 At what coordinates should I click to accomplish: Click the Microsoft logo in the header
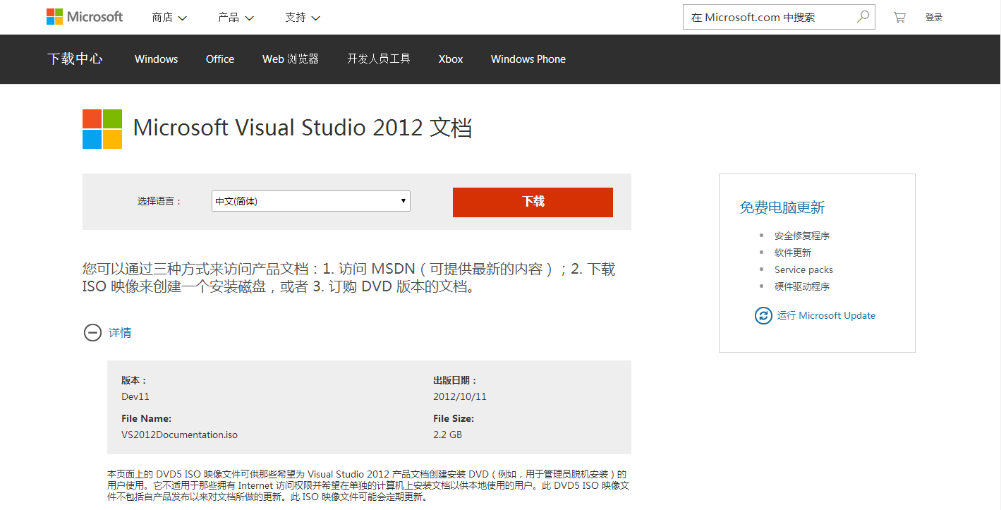[85, 17]
